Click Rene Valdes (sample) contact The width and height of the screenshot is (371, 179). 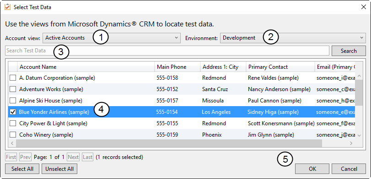[x=273, y=78]
